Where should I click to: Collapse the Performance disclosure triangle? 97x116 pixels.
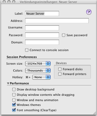tap(8, 84)
